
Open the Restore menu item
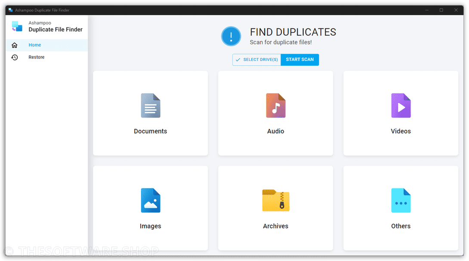click(46, 57)
